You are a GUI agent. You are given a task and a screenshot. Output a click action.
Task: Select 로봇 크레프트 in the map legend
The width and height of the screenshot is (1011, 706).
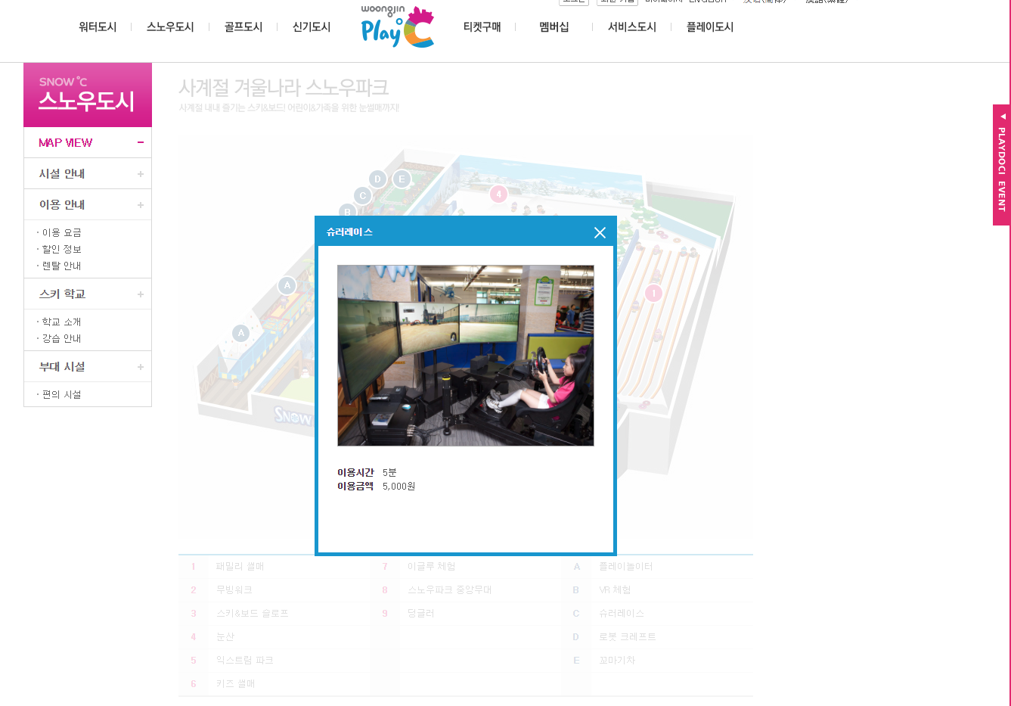pyautogui.click(x=628, y=637)
